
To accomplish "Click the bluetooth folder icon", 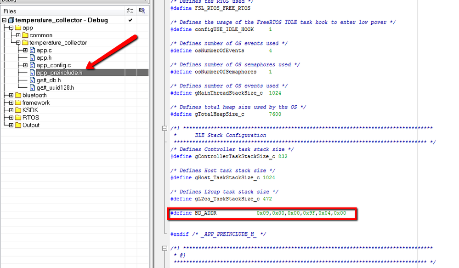I will [18, 95].
